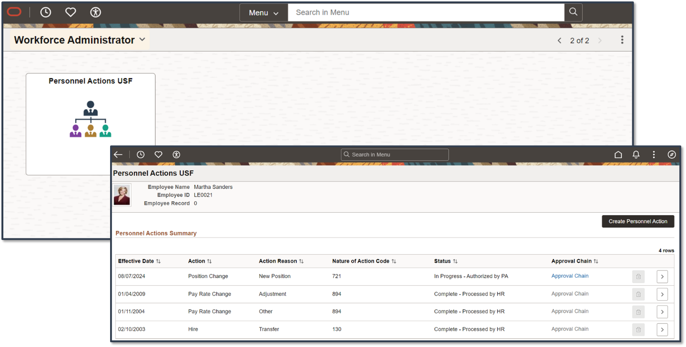Screen dimensions: 686x347
Task: Open the NavBar compass icon
Action: coord(672,154)
